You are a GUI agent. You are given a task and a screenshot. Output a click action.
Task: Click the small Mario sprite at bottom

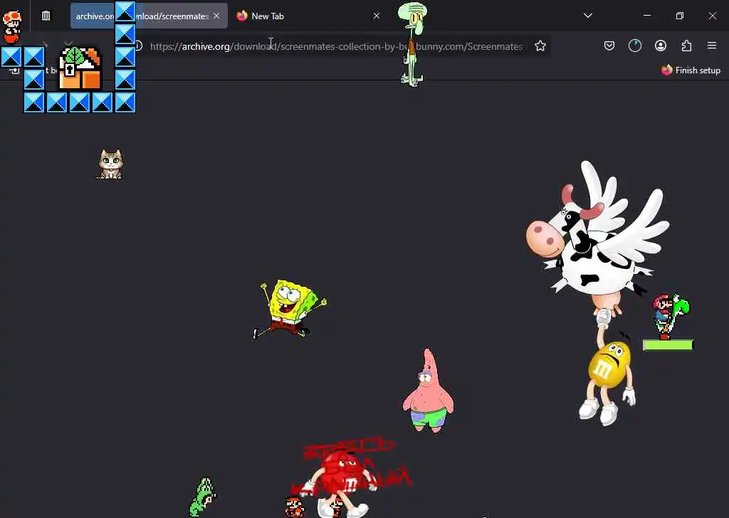click(x=294, y=507)
